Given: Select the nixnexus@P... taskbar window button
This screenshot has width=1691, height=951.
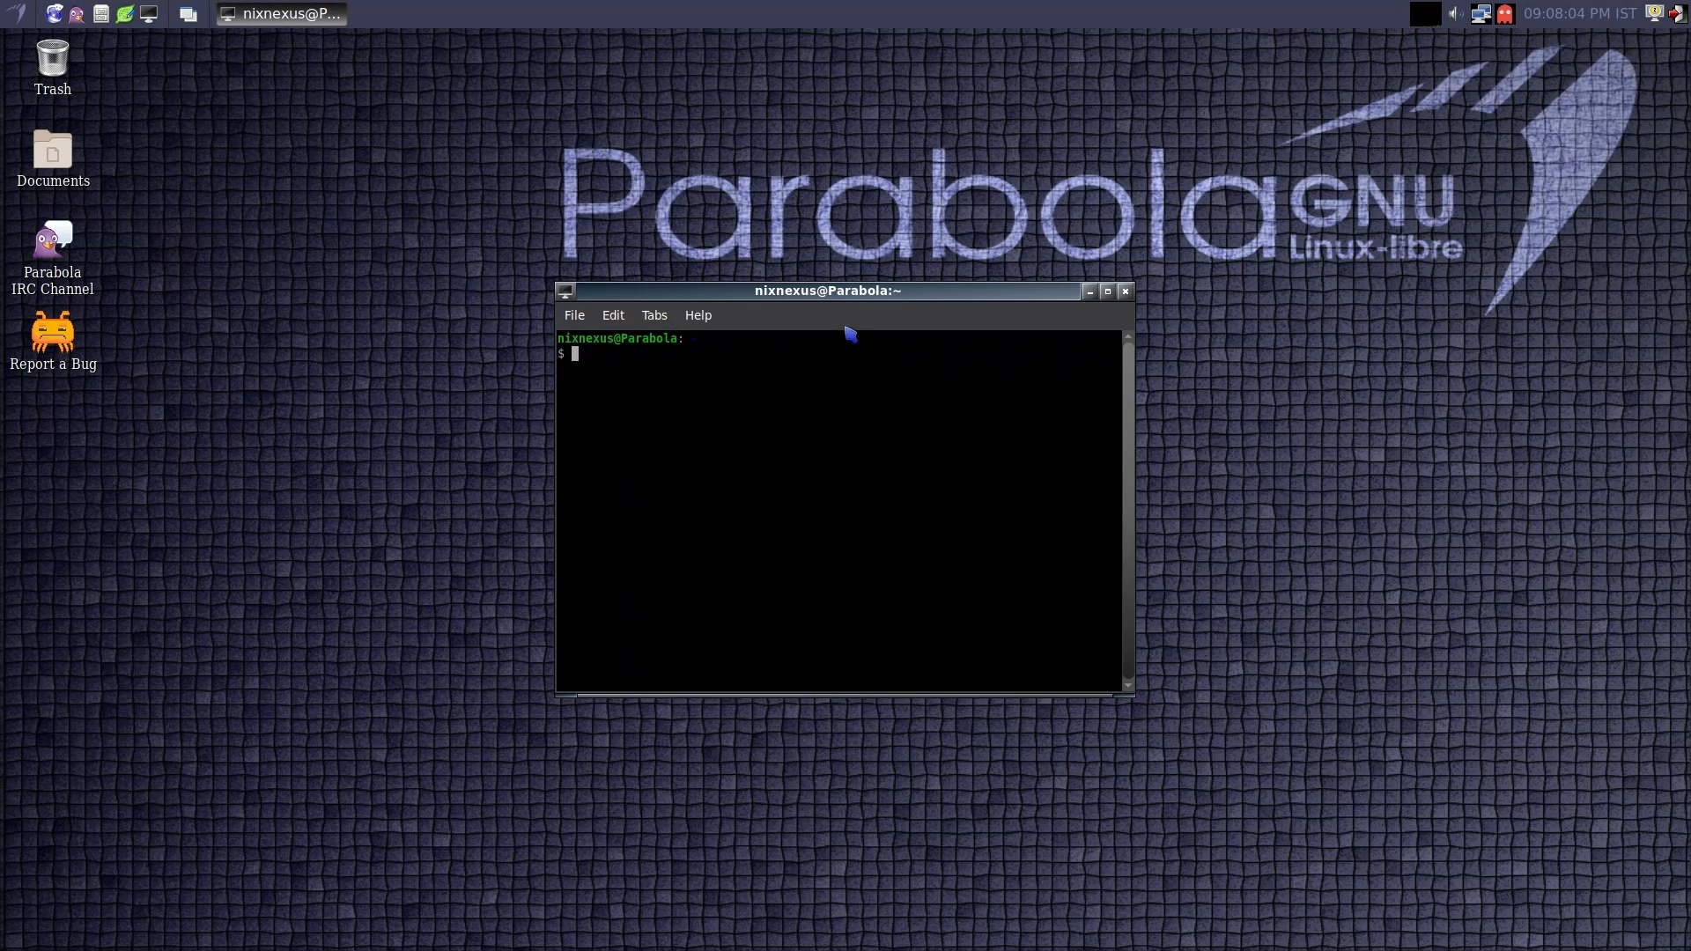Looking at the screenshot, I should coord(282,14).
